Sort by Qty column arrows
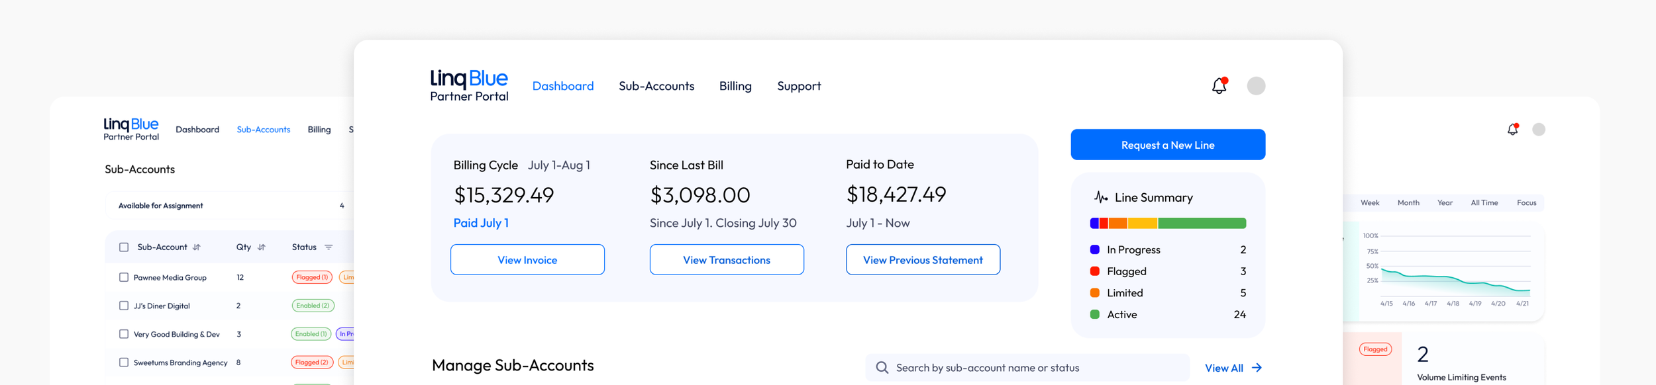Viewport: 1656px width, 385px height. tap(262, 247)
